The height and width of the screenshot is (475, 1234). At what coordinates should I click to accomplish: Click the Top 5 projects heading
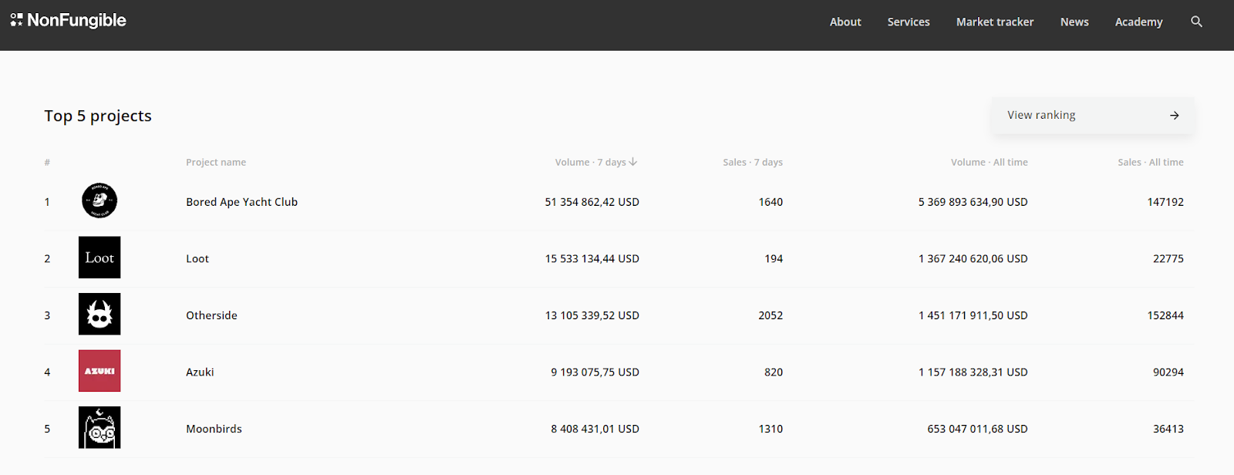[x=98, y=116]
